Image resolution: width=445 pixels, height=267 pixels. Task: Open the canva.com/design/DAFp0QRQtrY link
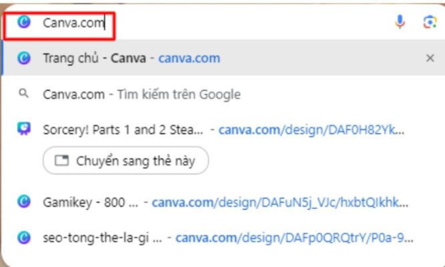click(294, 236)
